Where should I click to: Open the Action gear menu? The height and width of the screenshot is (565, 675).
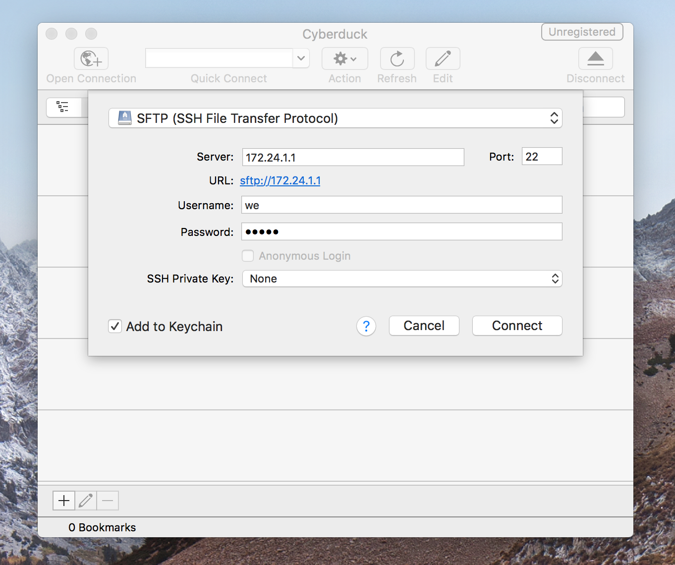(x=345, y=59)
